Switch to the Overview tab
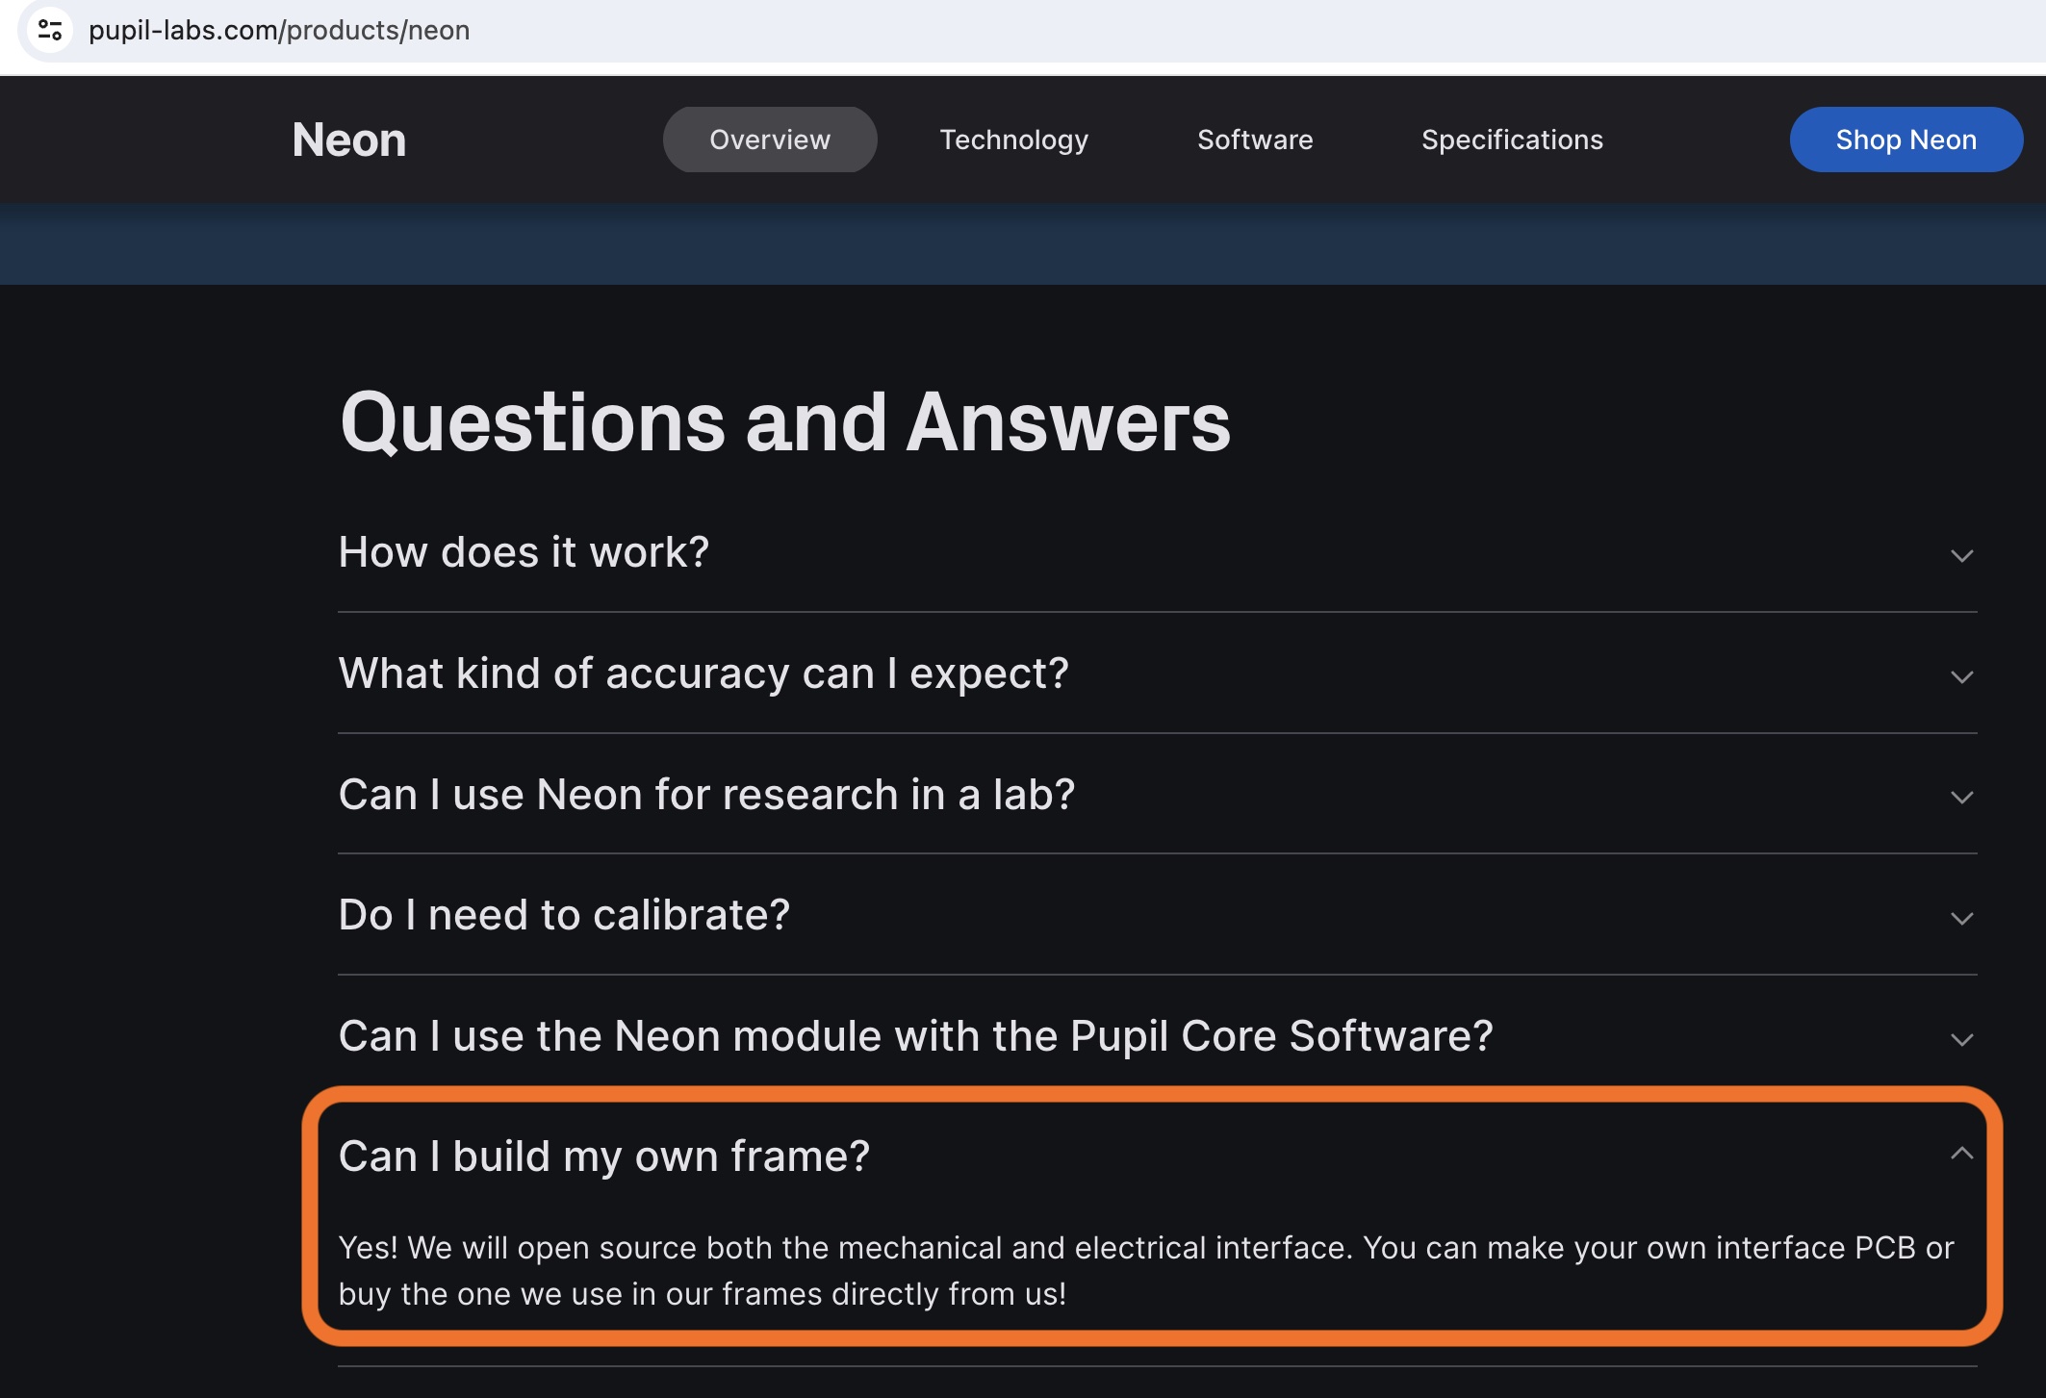2046x1398 pixels. 770,140
